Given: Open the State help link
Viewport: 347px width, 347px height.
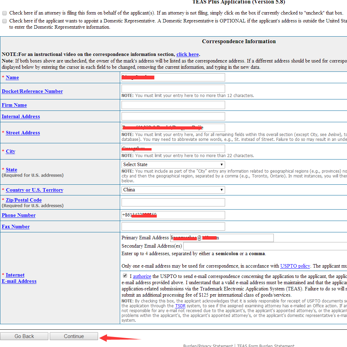Looking at the screenshot, I should [11, 170].
